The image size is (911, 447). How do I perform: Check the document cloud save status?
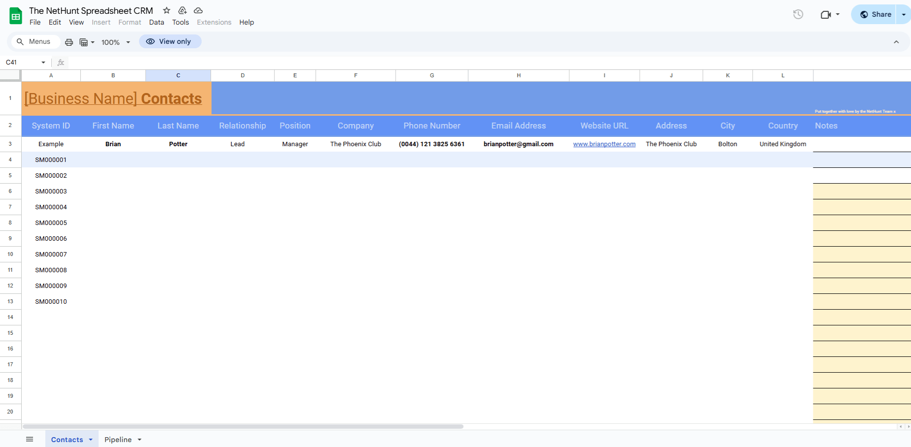point(198,10)
